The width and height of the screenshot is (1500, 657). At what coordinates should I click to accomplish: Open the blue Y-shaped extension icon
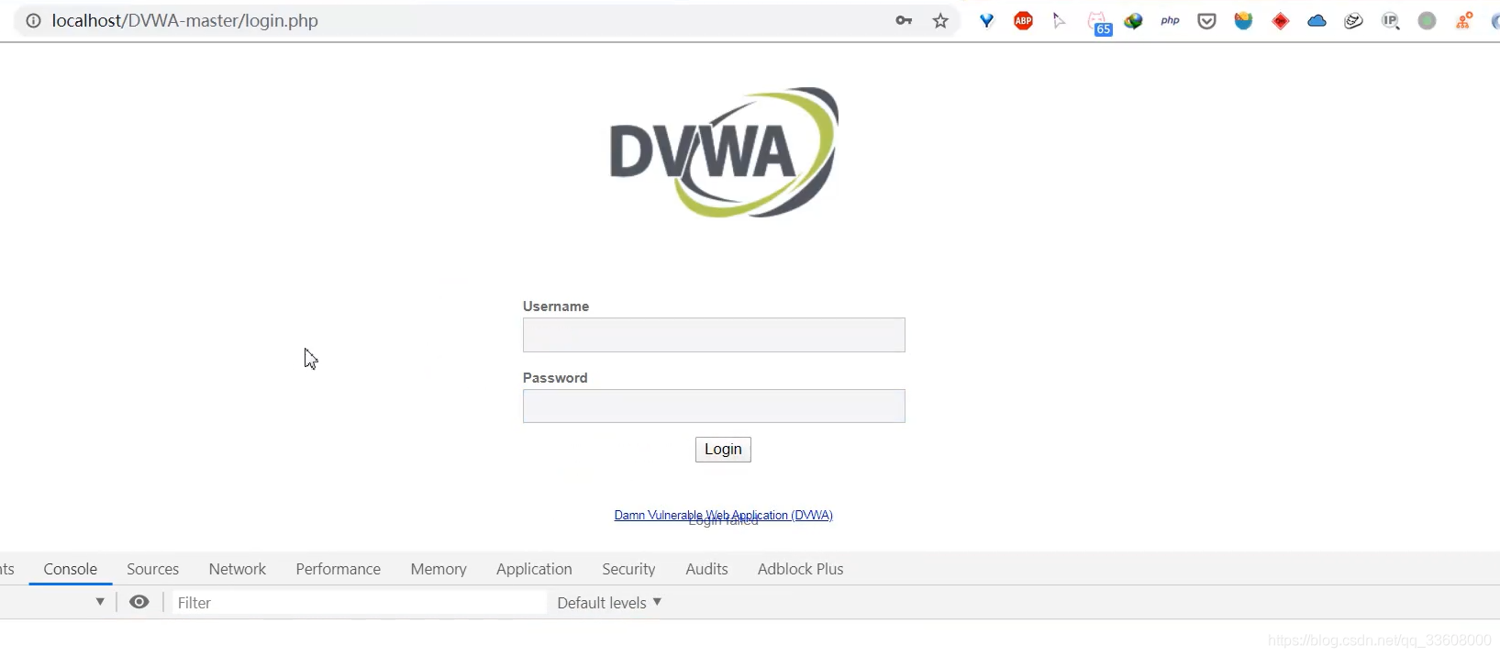(987, 20)
